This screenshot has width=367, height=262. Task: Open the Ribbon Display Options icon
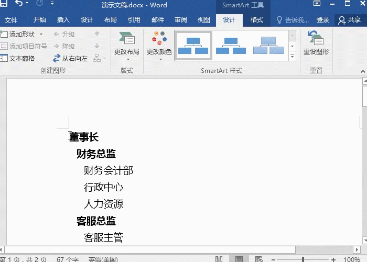pyautogui.click(x=317, y=3)
